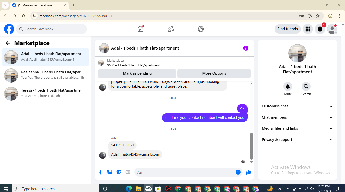Viewport: 345px width, 192px height.
Task: Open the Groups icon in top navigation
Action: coord(201,29)
